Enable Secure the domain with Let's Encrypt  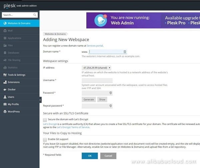click(x=45, y=120)
